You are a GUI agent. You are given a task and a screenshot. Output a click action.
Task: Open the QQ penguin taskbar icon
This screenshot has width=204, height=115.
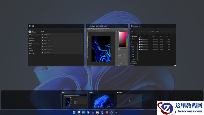pyautogui.click(x=93, y=112)
